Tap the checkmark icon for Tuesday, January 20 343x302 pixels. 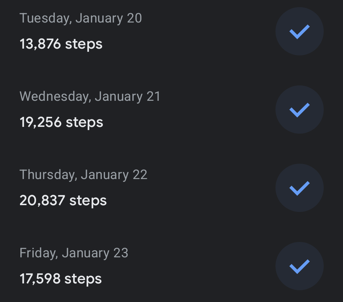[x=299, y=31]
